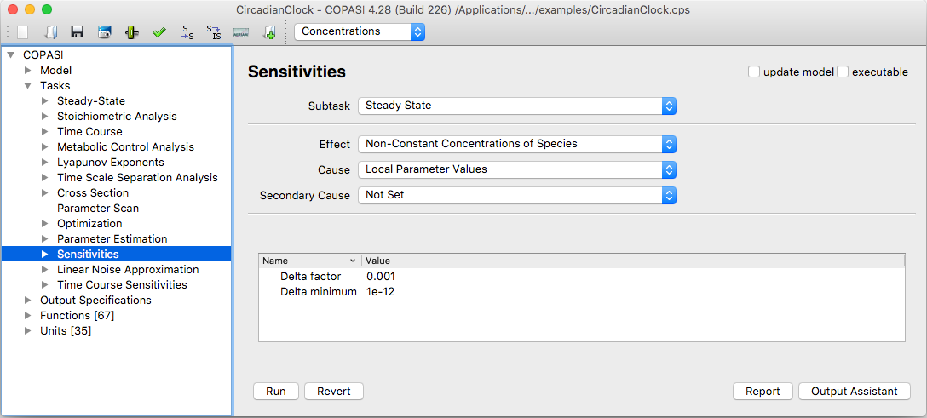Open the Output Assistant
Viewport: 927px width, 418px height.
tap(855, 391)
